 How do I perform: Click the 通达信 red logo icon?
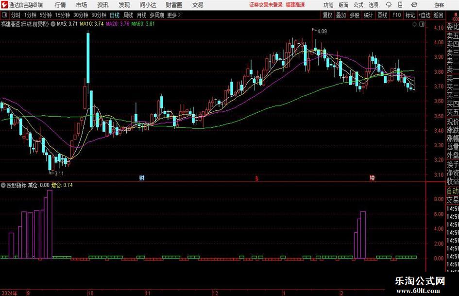tap(4, 5)
